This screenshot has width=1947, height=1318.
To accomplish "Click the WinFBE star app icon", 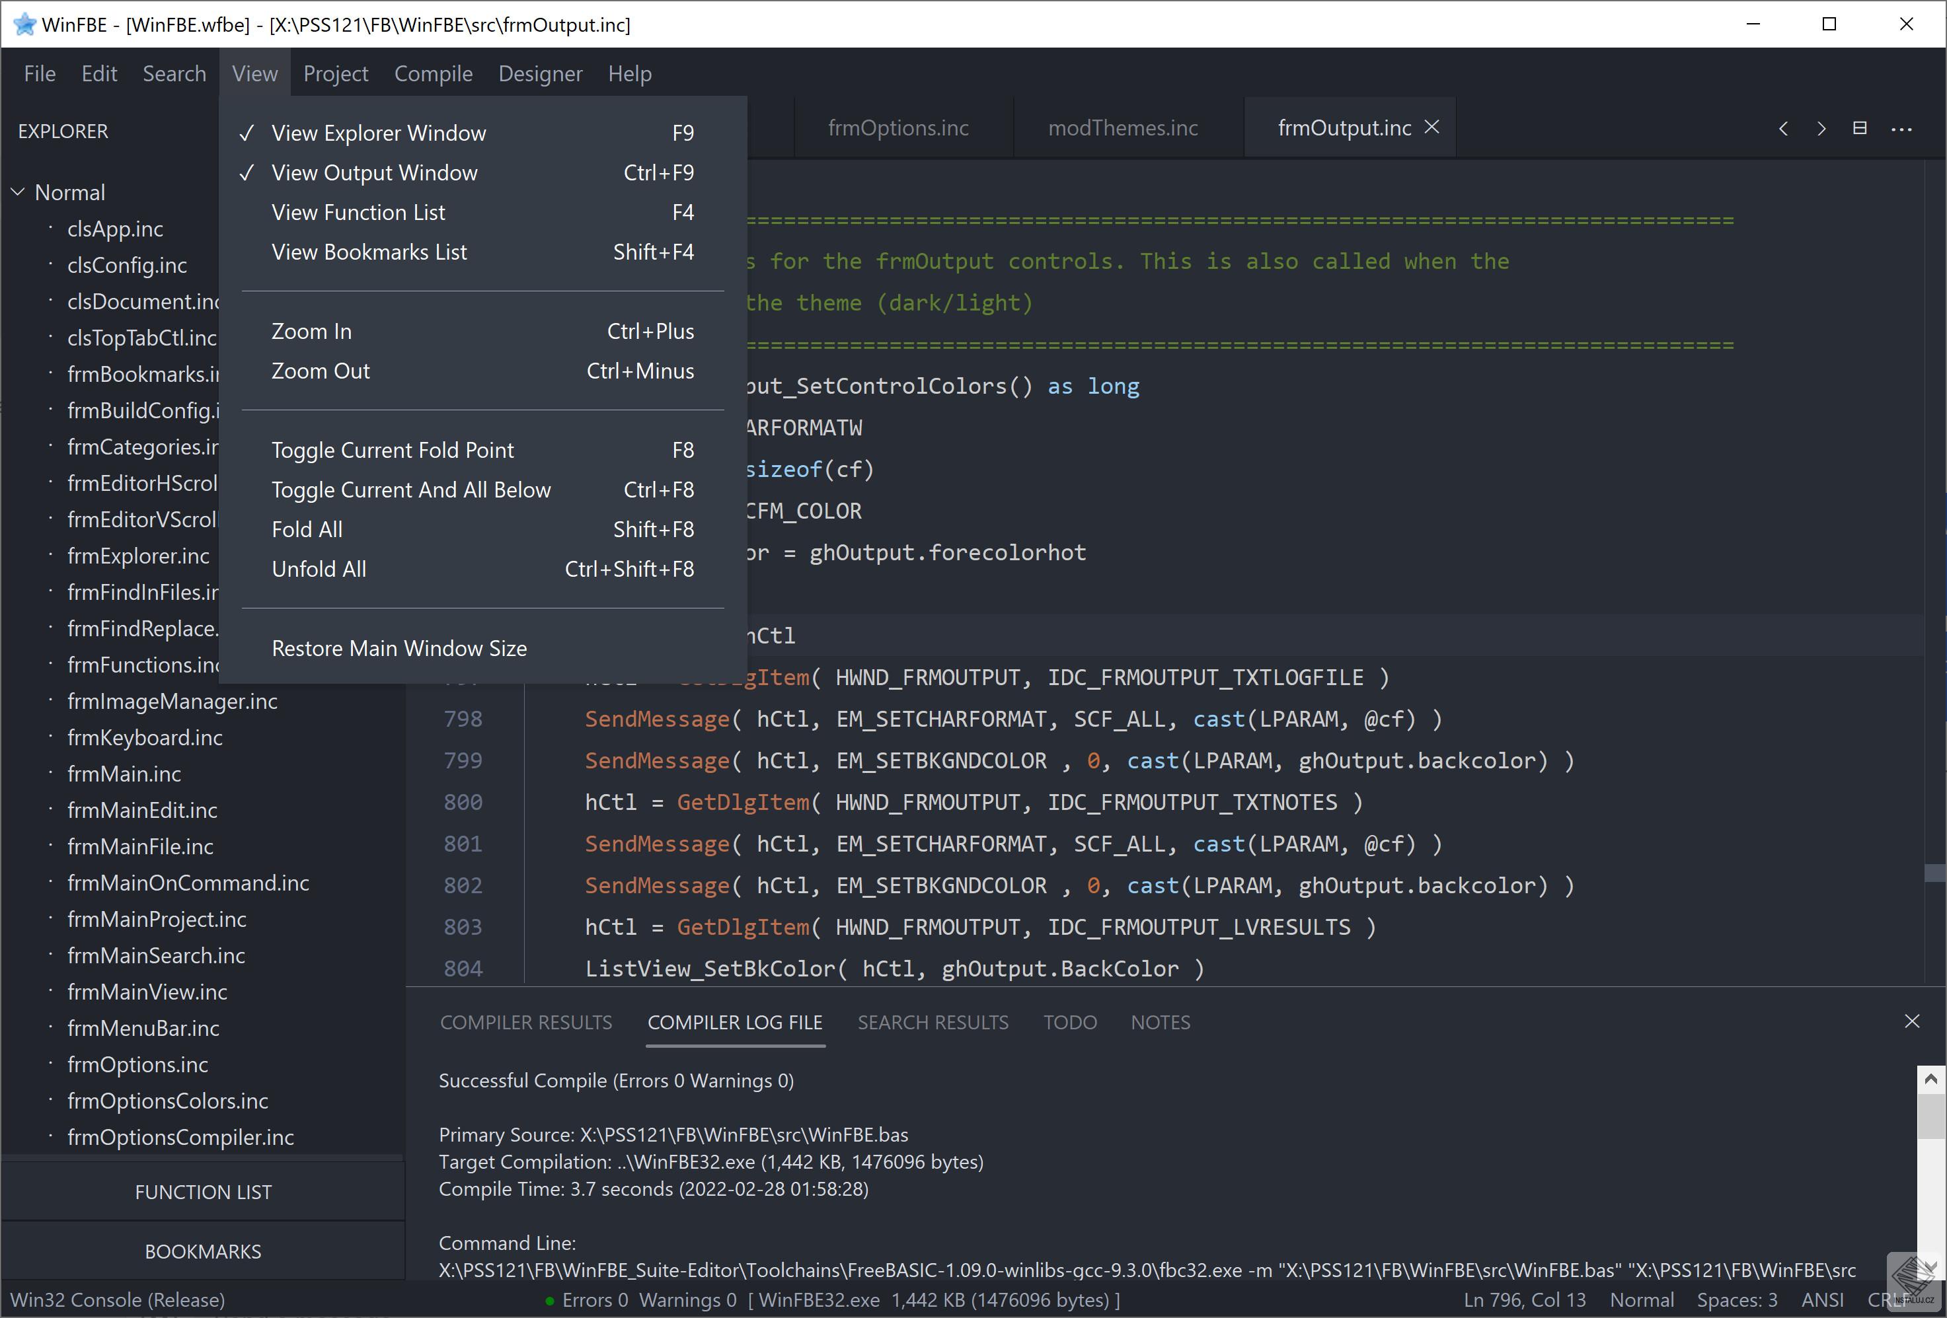I will point(24,24).
